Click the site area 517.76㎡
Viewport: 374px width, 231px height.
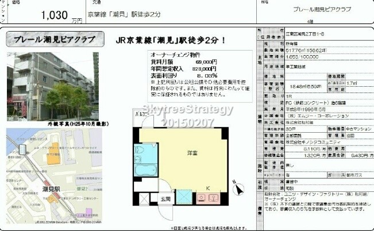[x=306, y=51]
